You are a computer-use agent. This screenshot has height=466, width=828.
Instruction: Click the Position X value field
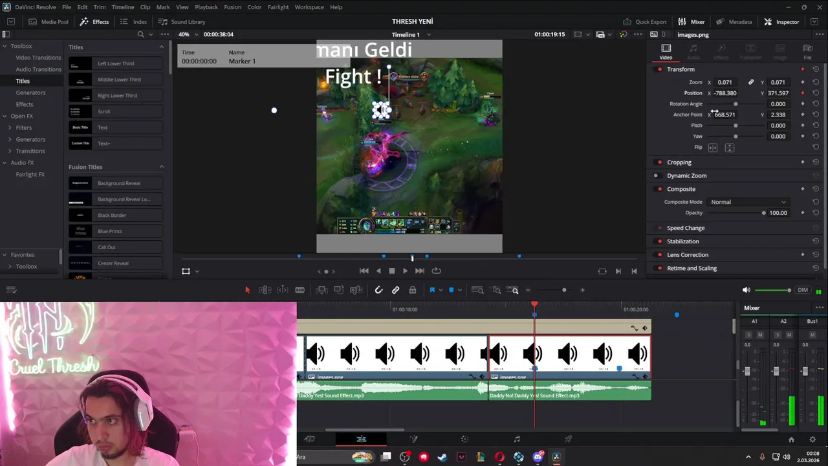pos(725,93)
